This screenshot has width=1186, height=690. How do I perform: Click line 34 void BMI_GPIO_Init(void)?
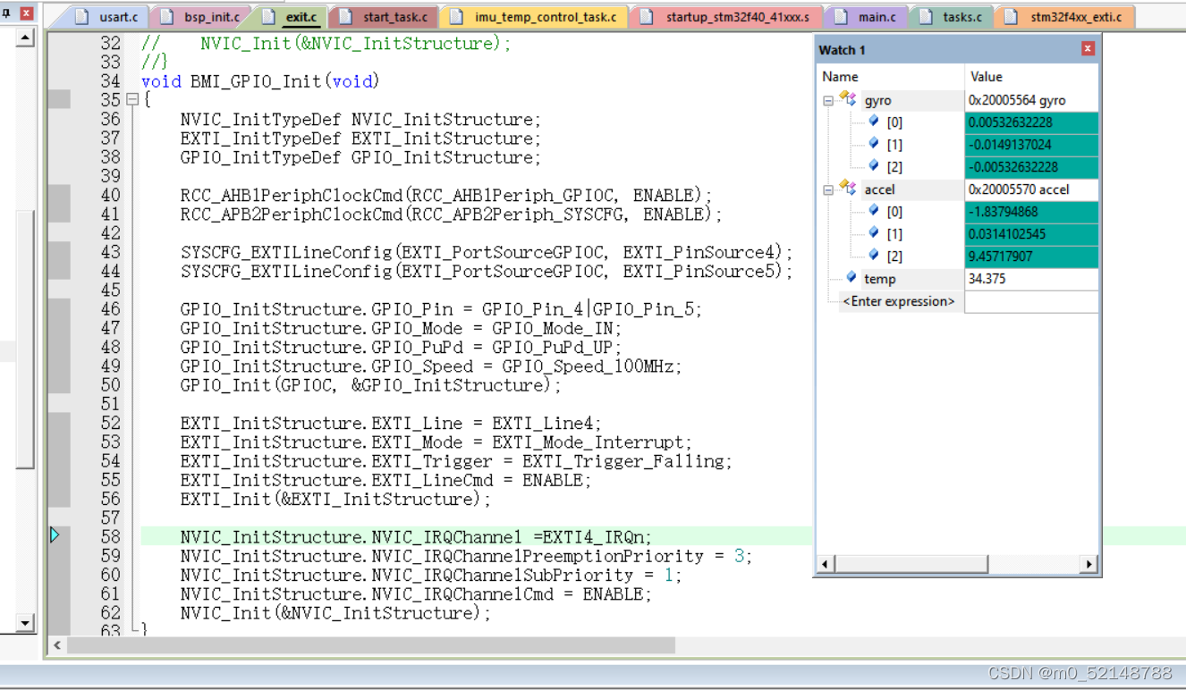(260, 81)
